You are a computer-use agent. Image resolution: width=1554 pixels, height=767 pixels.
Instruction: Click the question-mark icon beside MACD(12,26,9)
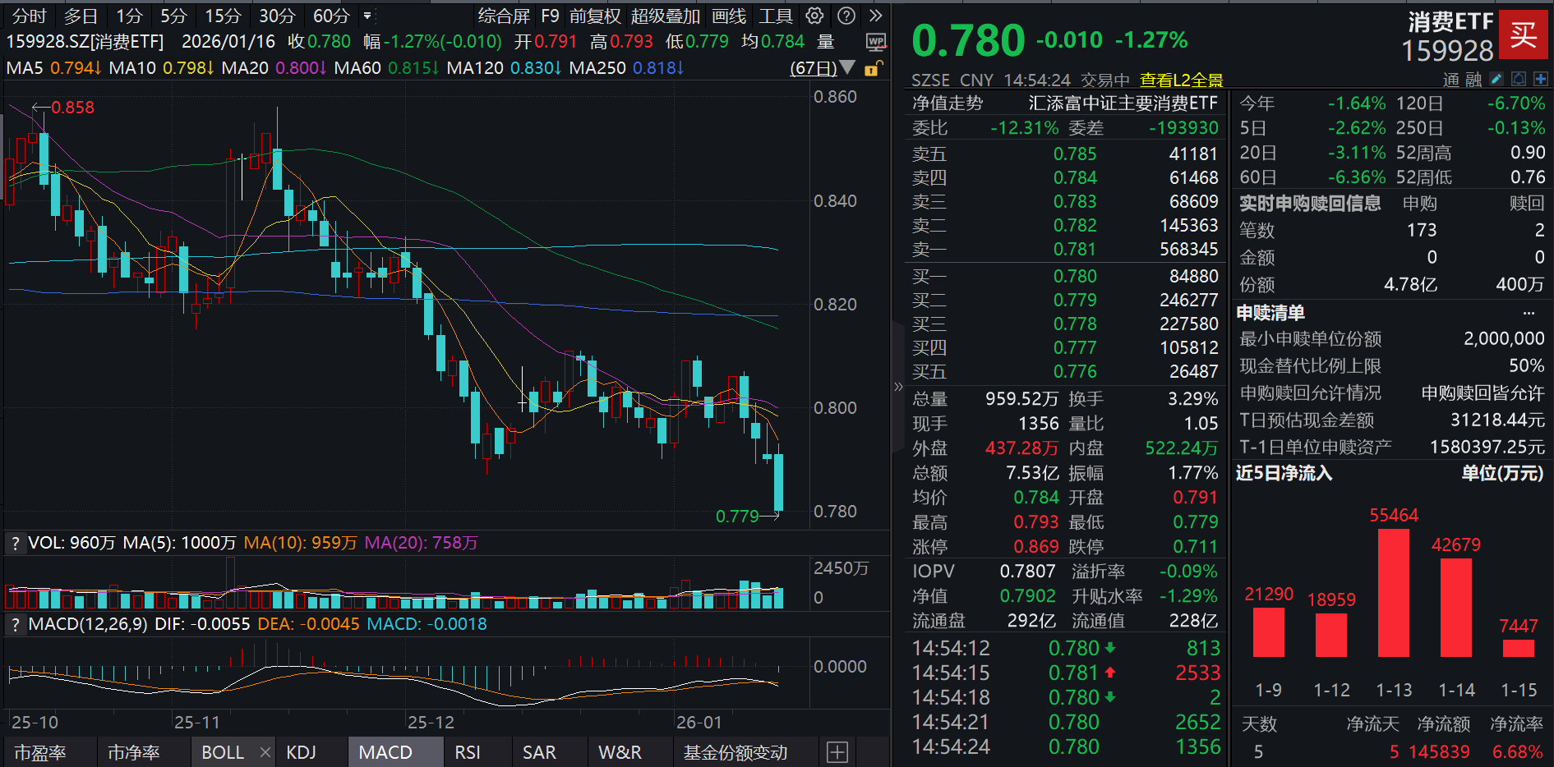pos(14,624)
